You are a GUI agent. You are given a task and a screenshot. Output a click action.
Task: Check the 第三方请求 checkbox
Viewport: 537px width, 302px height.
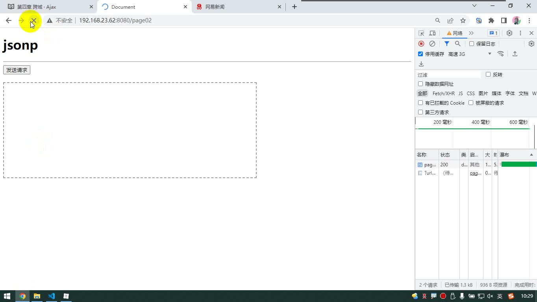click(420, 112)
